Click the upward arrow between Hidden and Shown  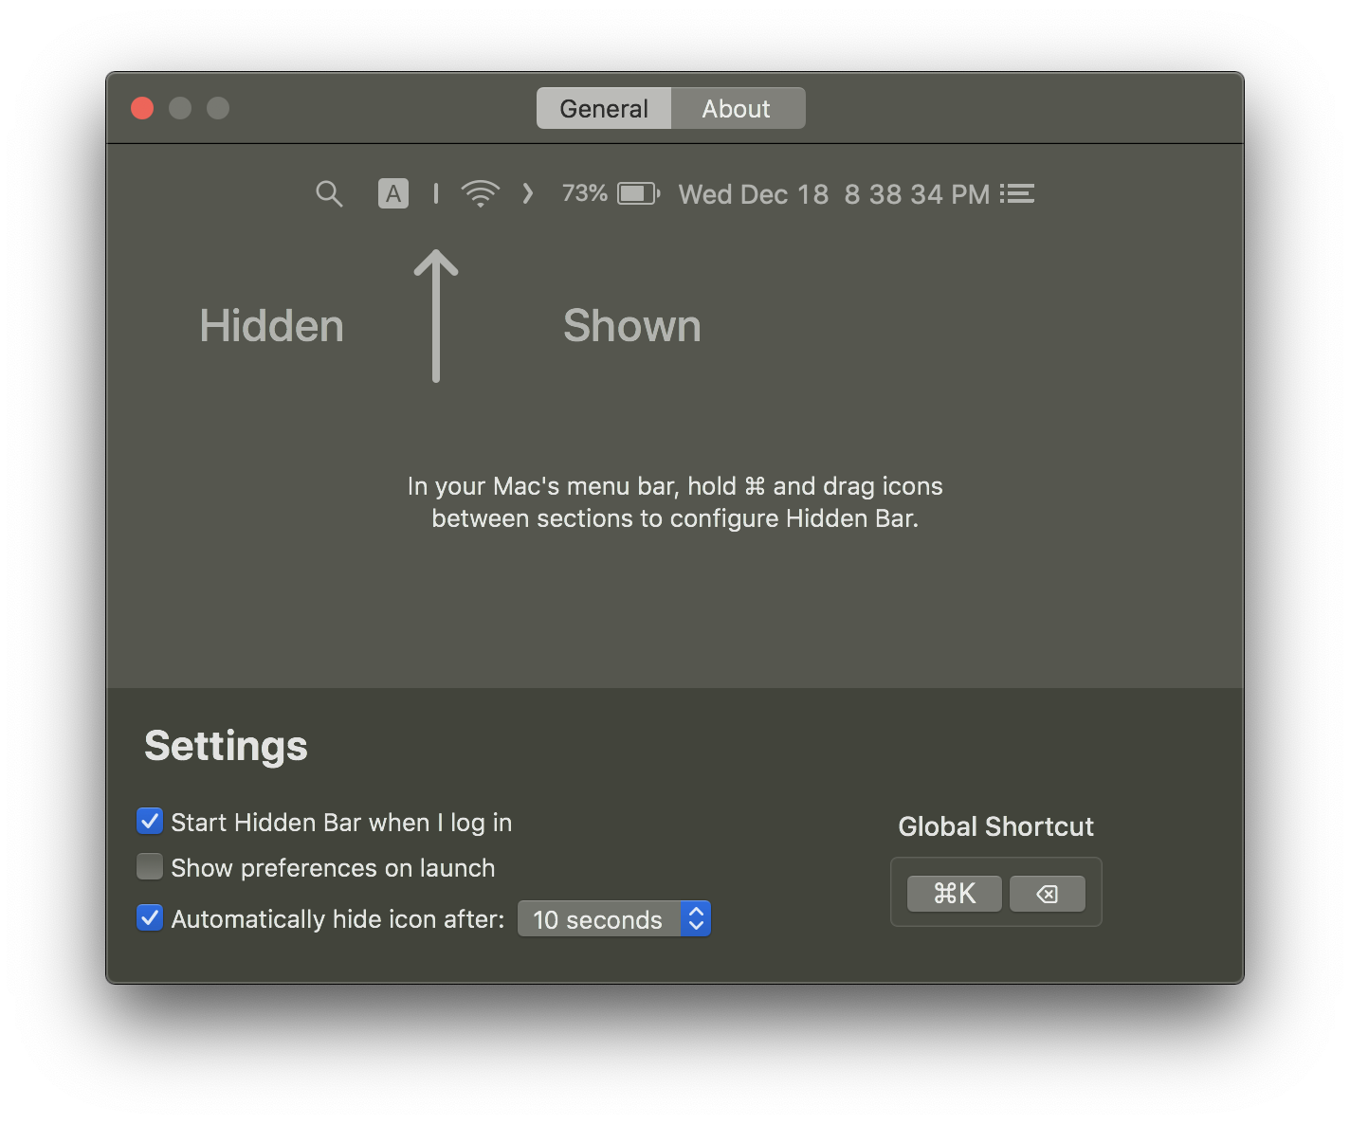pos(436,316)
